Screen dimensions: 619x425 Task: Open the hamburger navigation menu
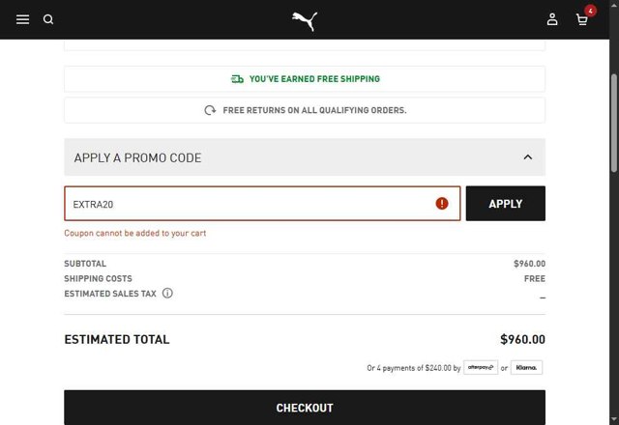pyautogui.click(x=22, y=19)
